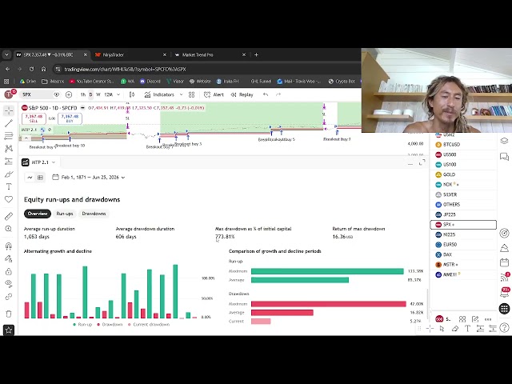
Task: Open the help center question mark icon
Action: point(505,327)
